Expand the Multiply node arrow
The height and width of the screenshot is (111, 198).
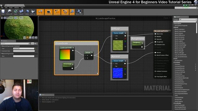tap(92, 52)
